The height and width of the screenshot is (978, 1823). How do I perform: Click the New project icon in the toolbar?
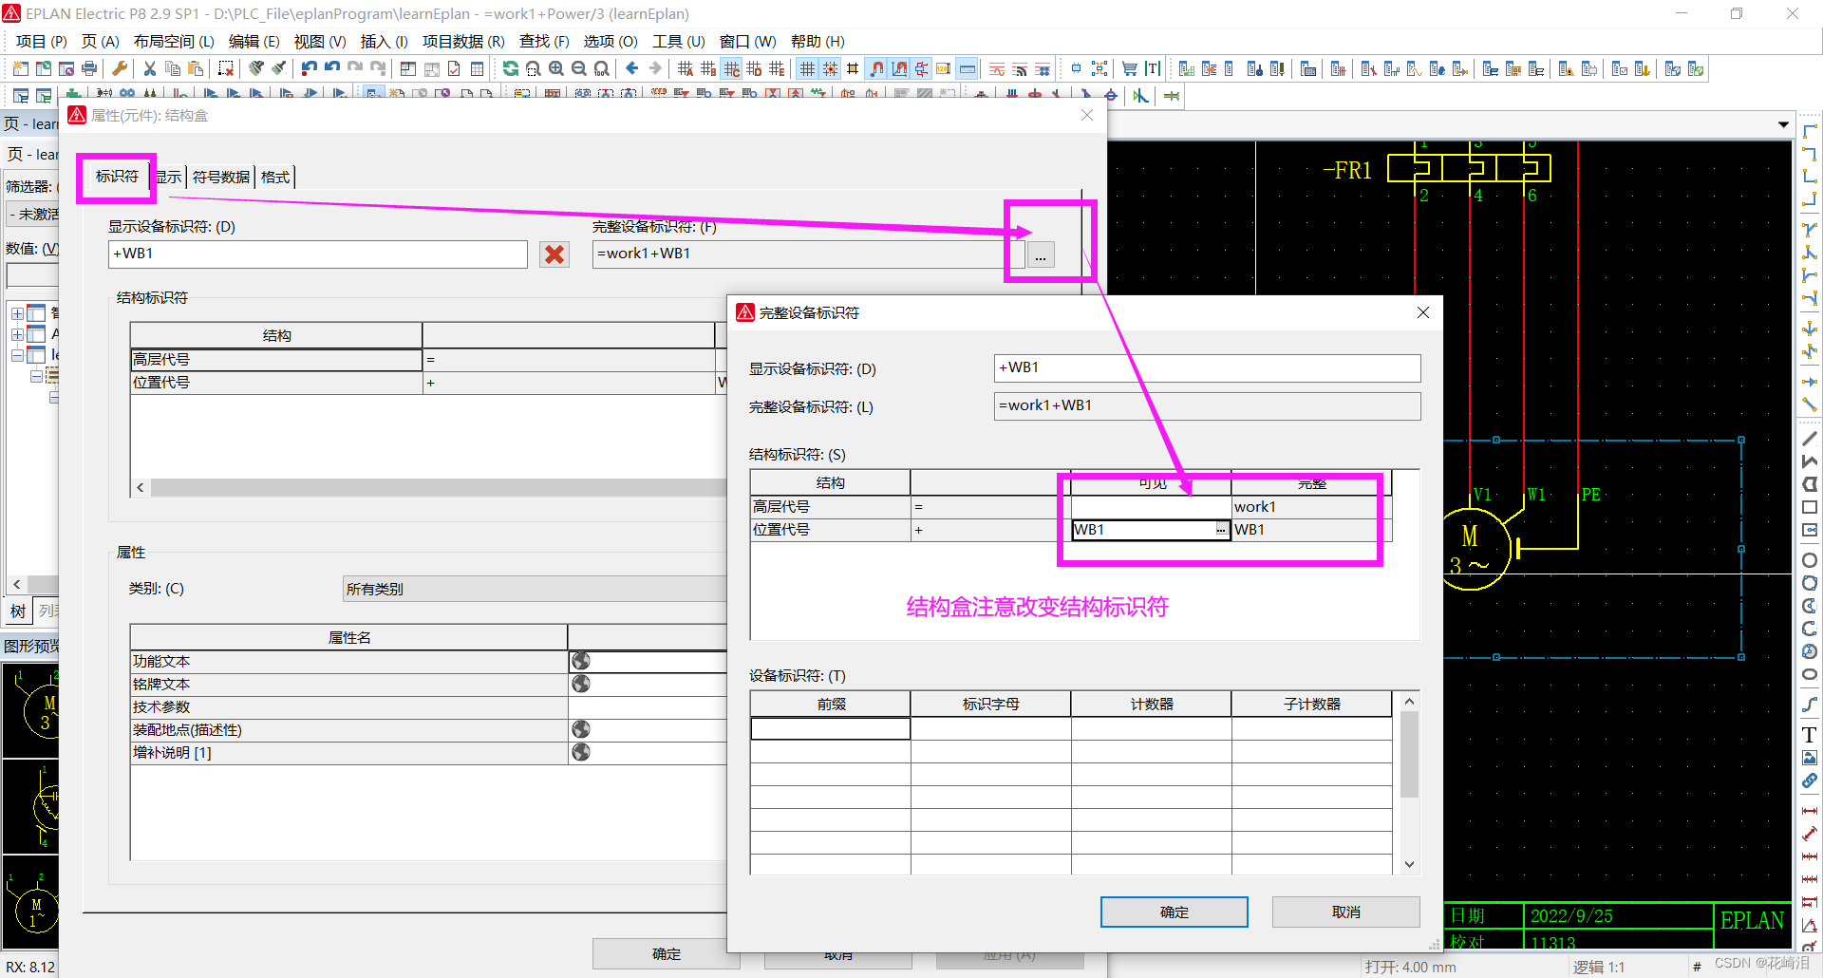[21, 68]
